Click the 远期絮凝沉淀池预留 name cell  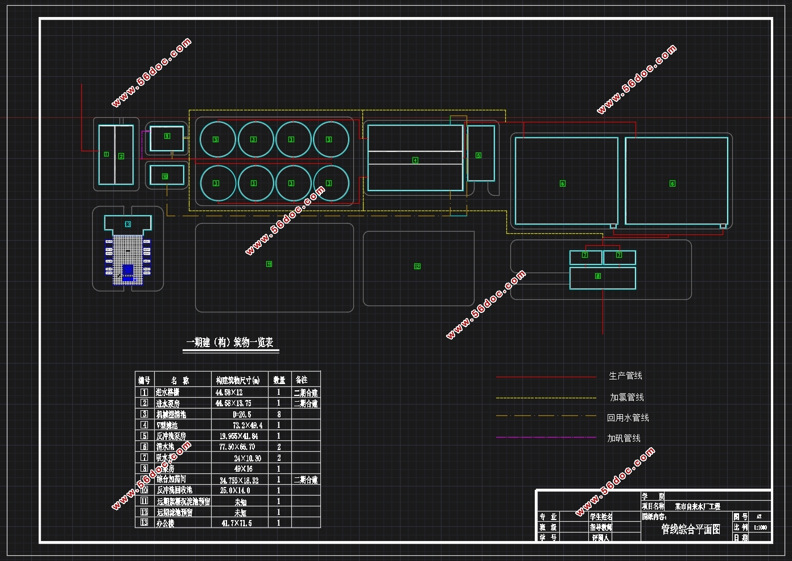coord(183,501)
